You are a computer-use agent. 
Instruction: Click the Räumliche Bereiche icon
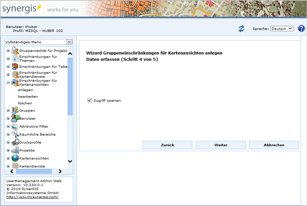[x=15, y=134]
